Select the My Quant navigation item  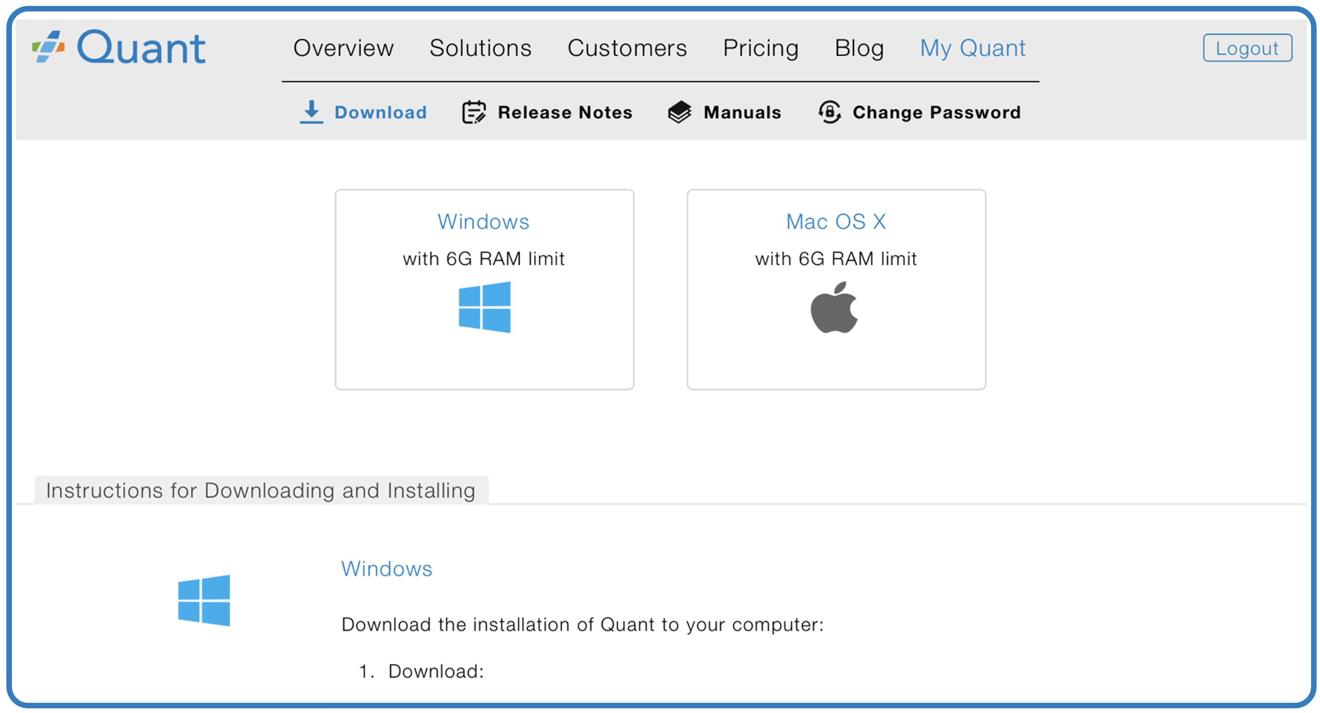point(973,48)
